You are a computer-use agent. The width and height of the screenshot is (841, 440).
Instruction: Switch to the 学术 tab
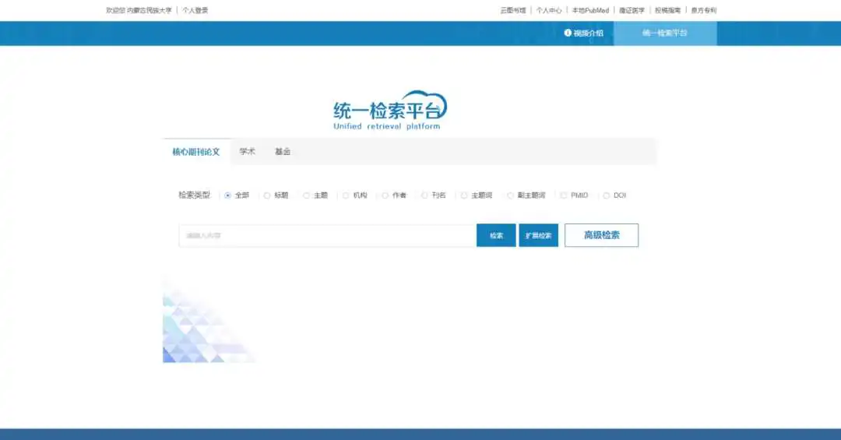click(x=248, y=152)
